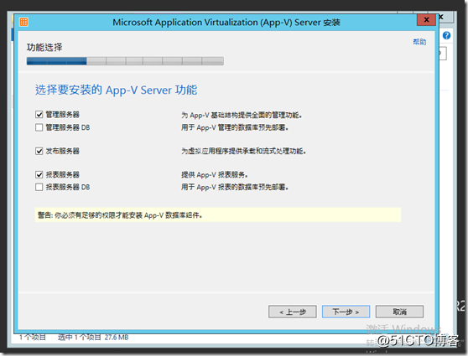Click the 选中 1 个项目 27.6 MB status text
This screenshot has height=356, width=468.
click(93, 338)
